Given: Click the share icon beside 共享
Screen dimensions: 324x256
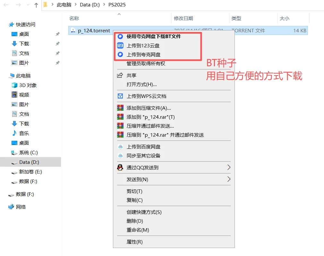Looking at the screenshot, I should pyautogui.click(x=120, y=75).
